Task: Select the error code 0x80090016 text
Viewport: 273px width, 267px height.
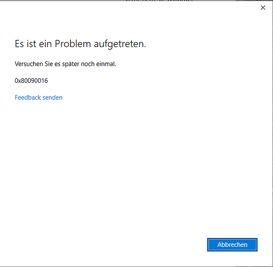Action: (x=31, y=81)
